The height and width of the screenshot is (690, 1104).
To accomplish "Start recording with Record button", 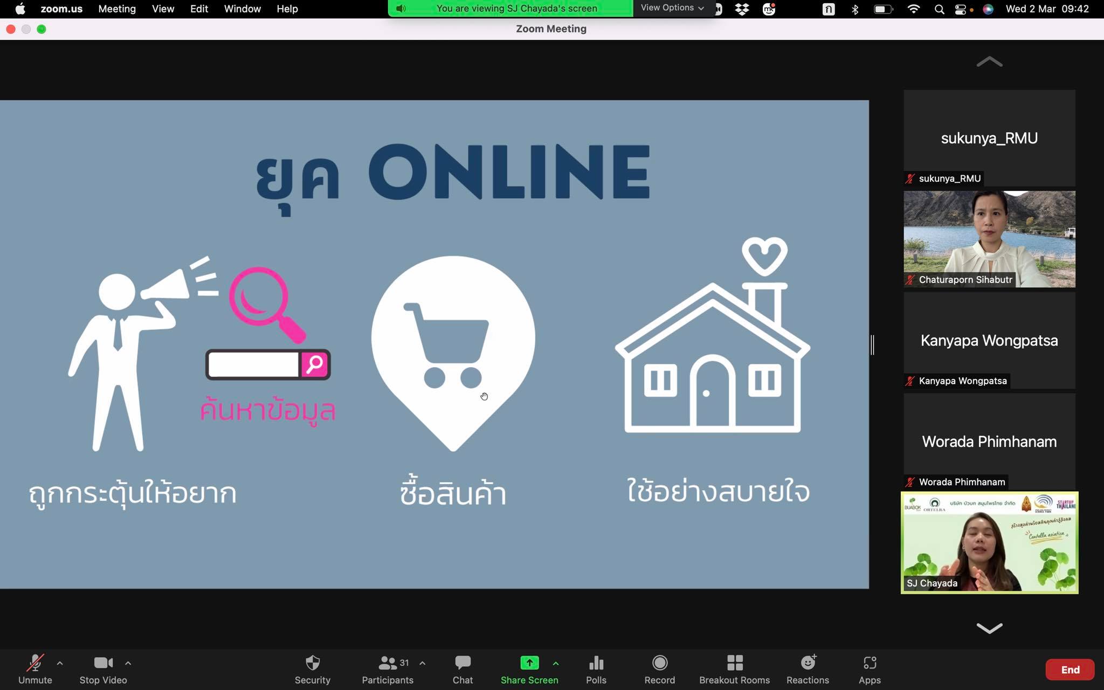I will click(x=659, y=663).
